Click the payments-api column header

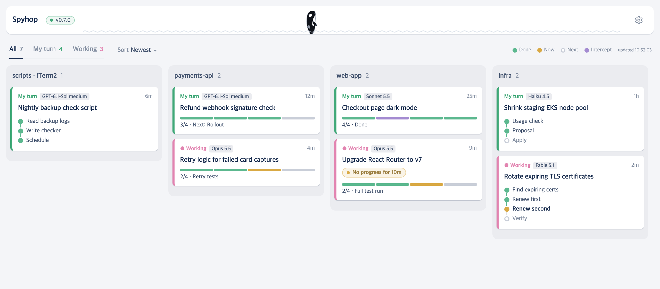coord(194,75)
